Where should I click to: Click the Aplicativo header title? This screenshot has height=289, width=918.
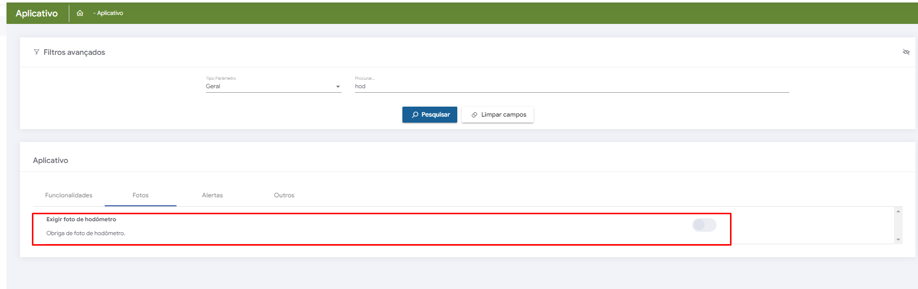[x=36, y=13]
